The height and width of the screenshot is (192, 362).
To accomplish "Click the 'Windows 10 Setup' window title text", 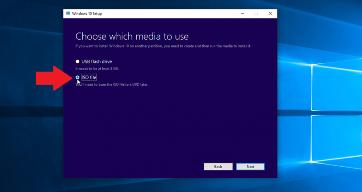I will coord(87,14).
